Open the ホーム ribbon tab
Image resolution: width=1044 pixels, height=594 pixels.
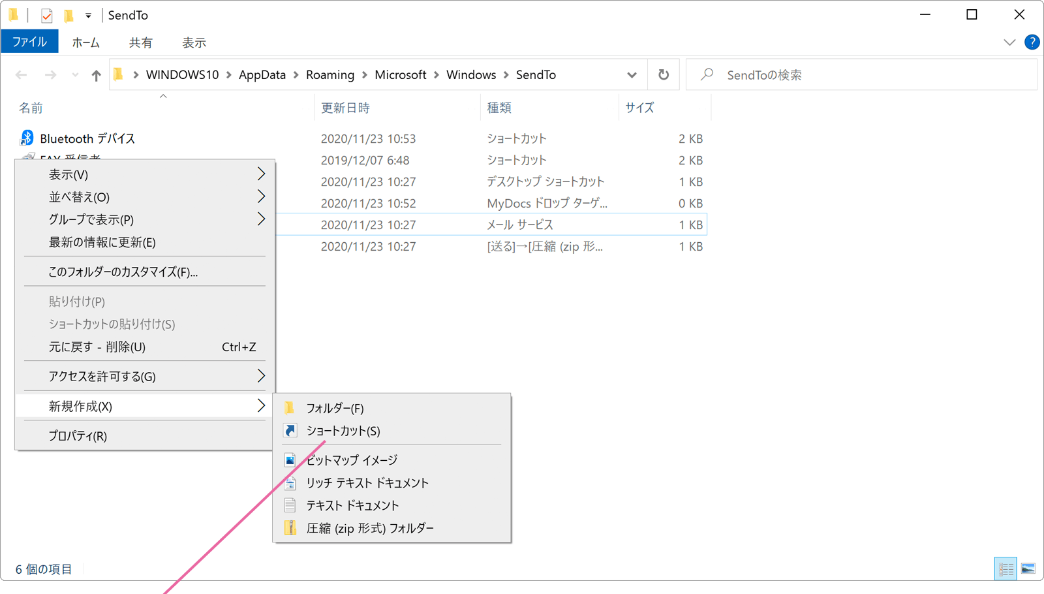coord(85,42)
